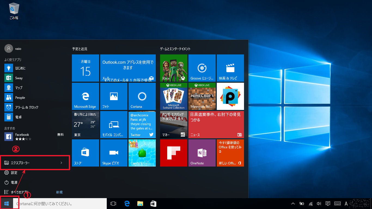Switch the IME input mode A
The width and height of the screenshot is (372, 209).
point(346,204)
